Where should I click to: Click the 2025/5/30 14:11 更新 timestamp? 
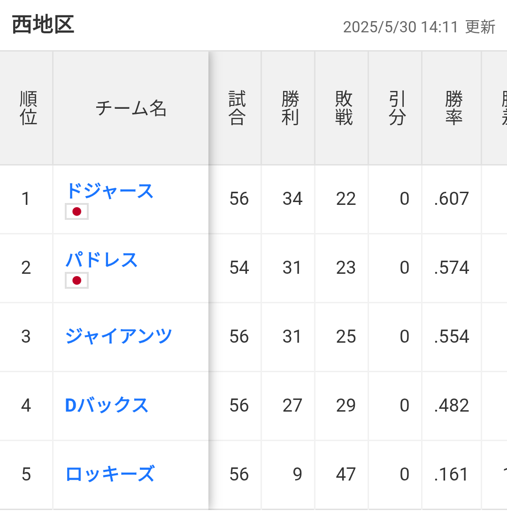point(419,27)
